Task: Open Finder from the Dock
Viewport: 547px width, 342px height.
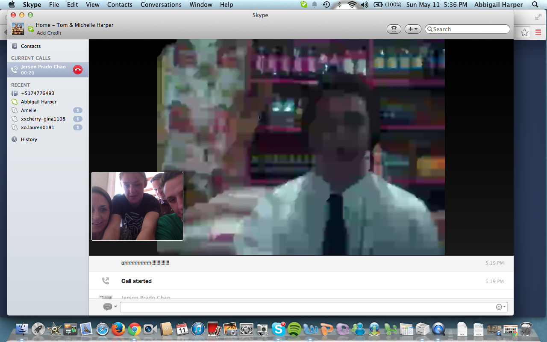Action: coord(22,329)
